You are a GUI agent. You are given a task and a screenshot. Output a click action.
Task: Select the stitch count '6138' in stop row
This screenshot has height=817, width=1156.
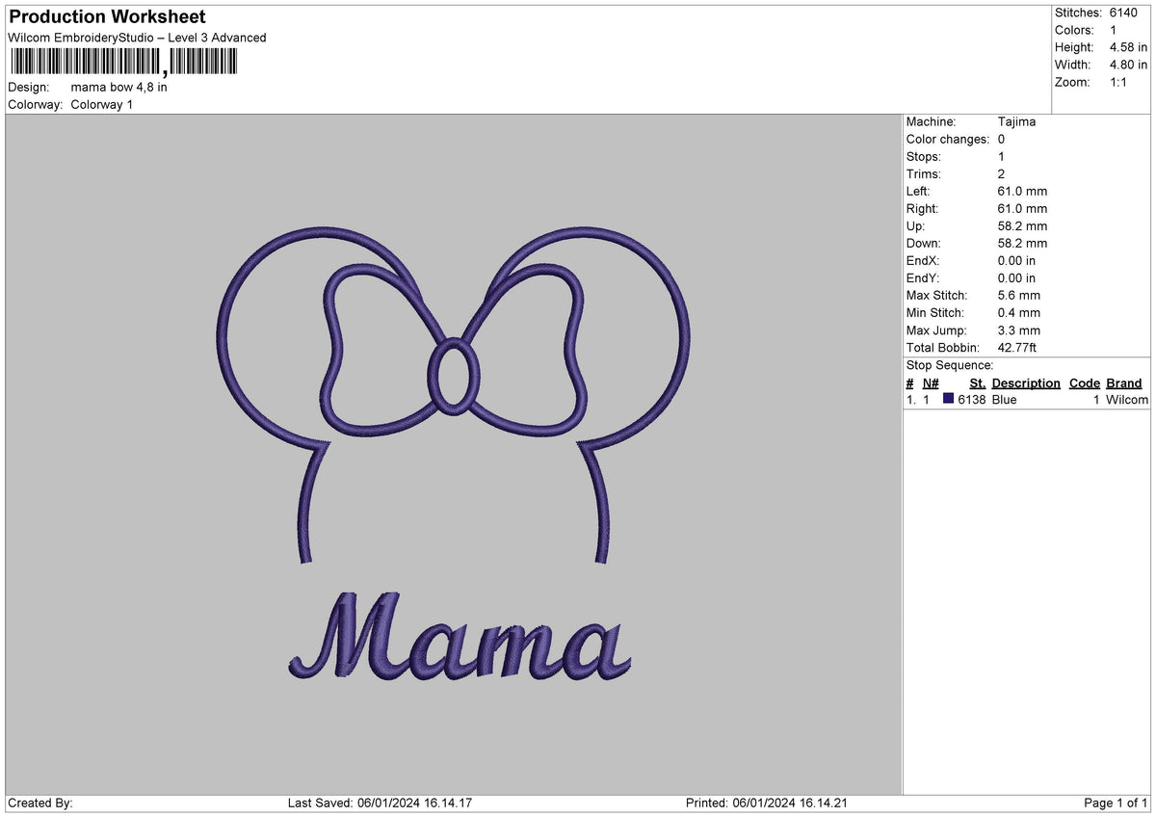tap(972, 400)
